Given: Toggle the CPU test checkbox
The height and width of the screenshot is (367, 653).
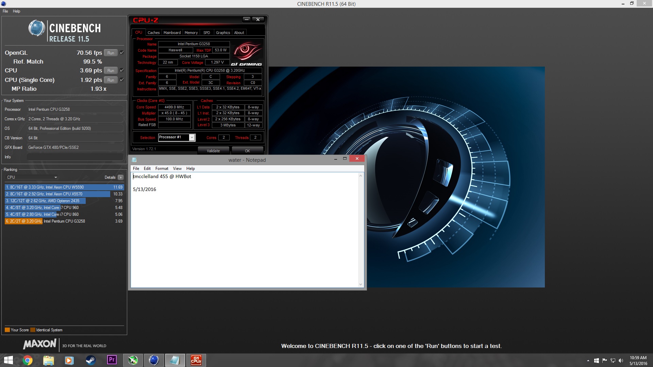Looking at the screenshot, I should (122, 70).
